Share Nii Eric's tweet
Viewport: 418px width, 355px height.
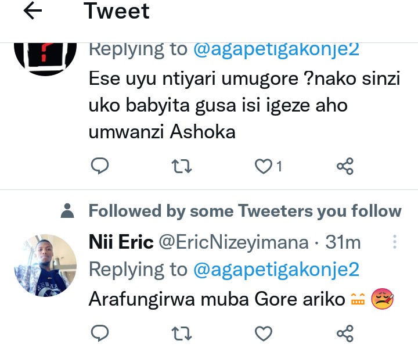(x=345, y=334)
